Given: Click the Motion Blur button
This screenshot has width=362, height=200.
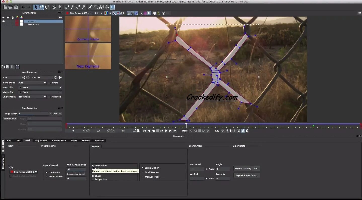Looking at the screenshot, I should 10,119.
